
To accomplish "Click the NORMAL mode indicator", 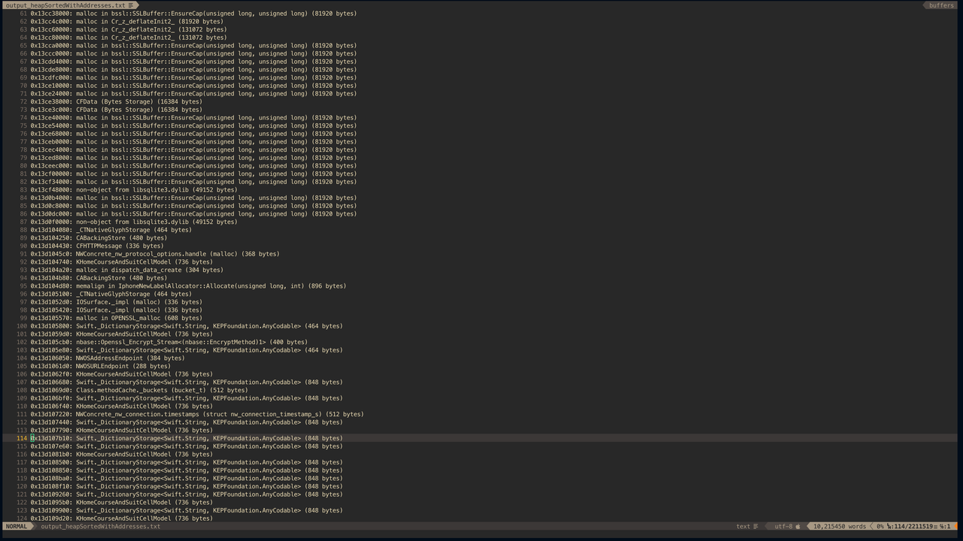I will click(x=17, y=527).
